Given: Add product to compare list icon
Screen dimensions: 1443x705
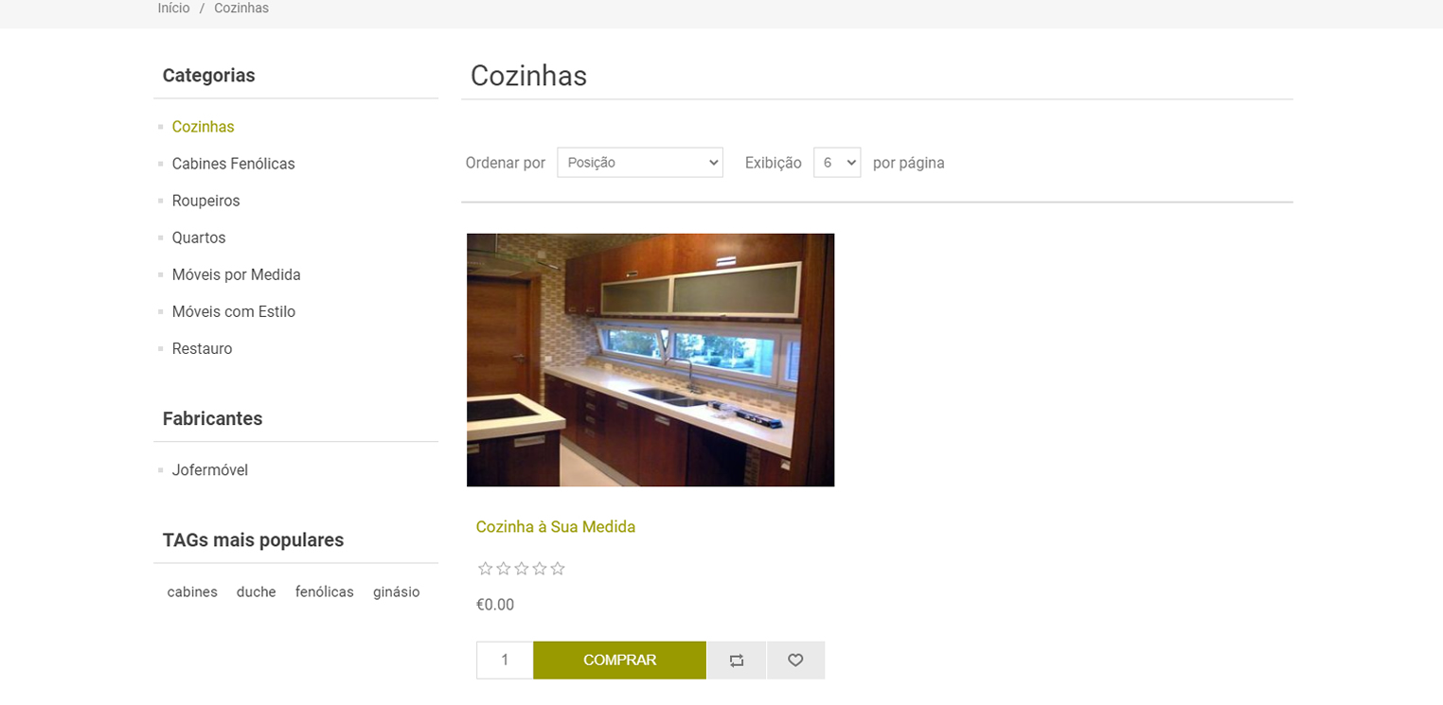Looking at the screenshot, I should [x=737, y=661].
